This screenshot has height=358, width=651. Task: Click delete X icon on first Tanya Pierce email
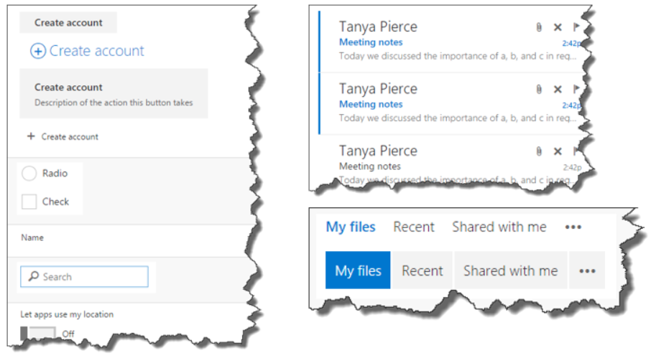pos(558,27)
